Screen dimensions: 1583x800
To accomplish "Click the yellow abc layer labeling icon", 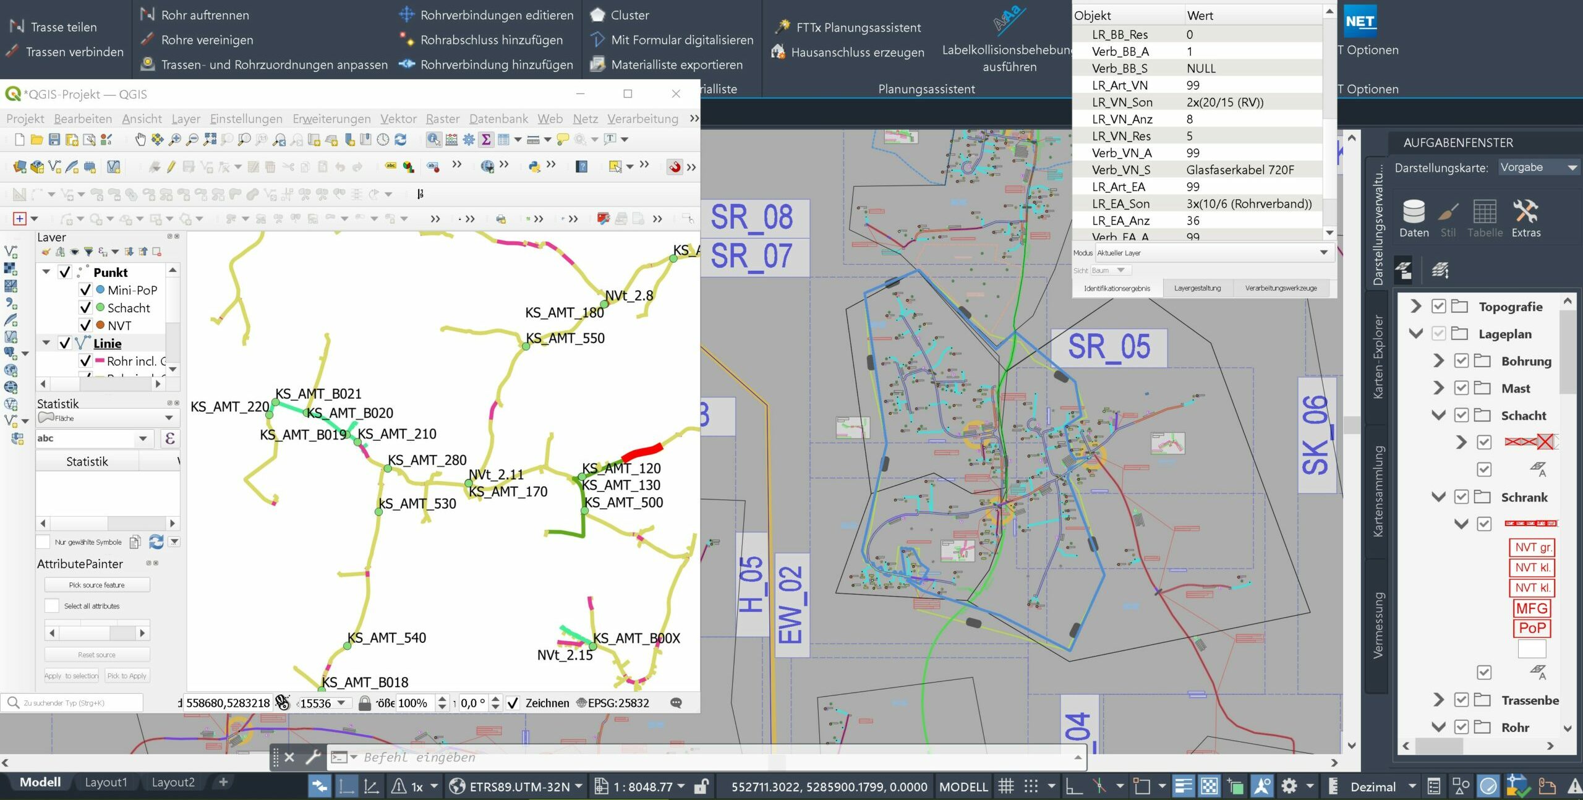I will coord(391,166).
